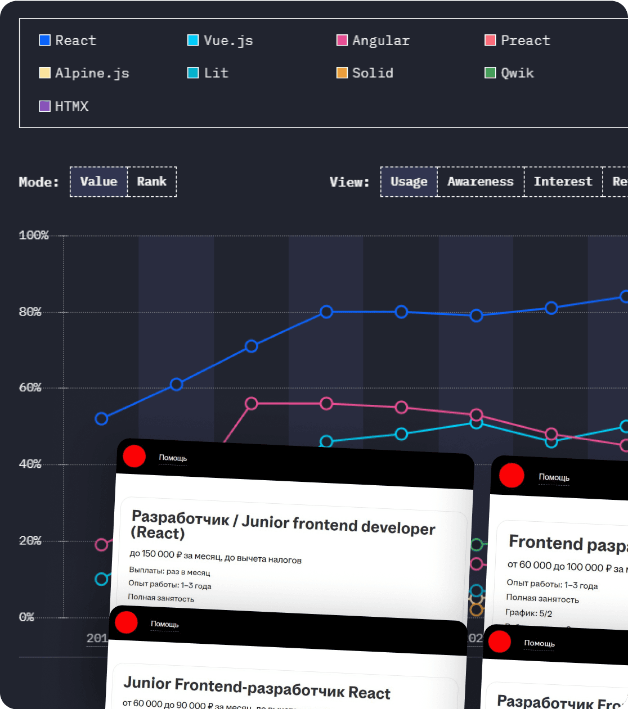
Task: Click the '60%' y-axis label
Action: pos(30,387)
